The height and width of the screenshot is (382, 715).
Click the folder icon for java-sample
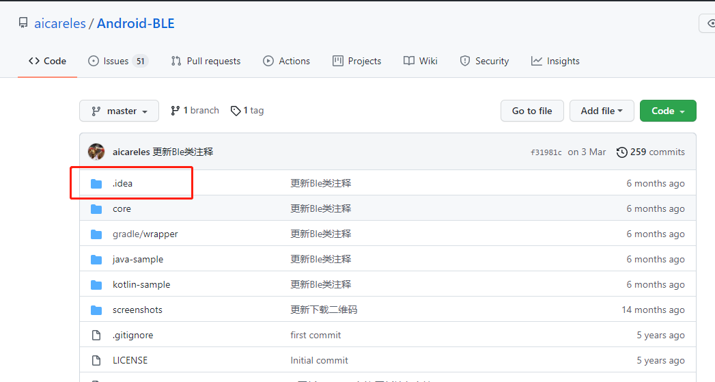click(x=96, y=260)
